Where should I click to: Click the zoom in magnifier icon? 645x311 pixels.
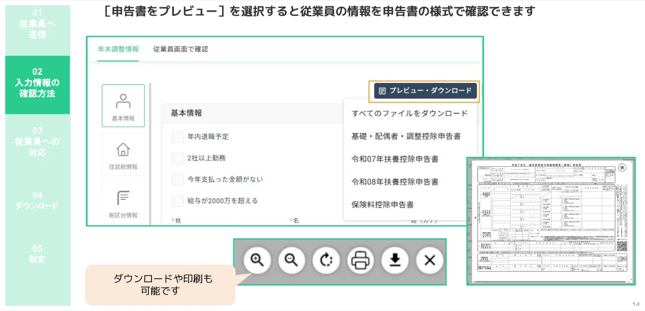[x=257, y=260]
